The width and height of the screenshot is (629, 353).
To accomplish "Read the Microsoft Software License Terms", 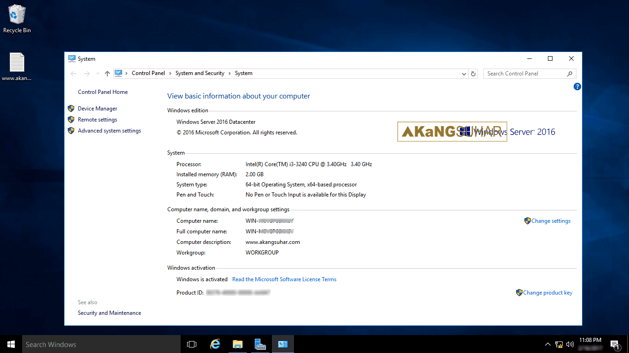I will [x=284, y=279].
